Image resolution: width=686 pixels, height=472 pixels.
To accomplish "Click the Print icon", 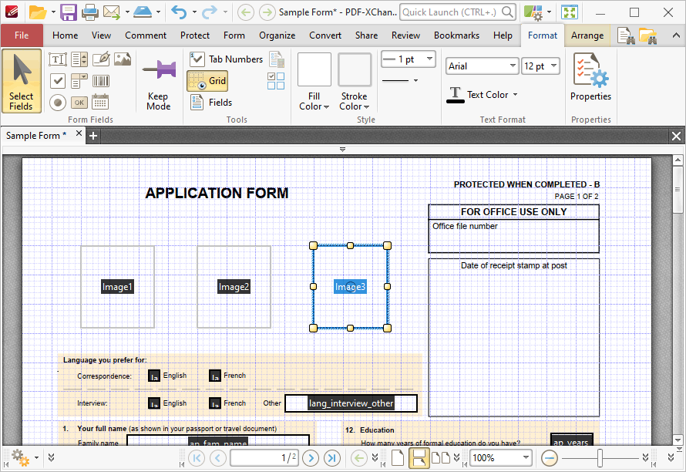I will click(x=90, y=12).
